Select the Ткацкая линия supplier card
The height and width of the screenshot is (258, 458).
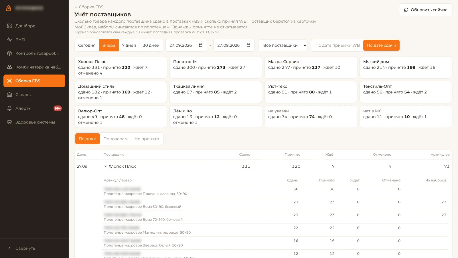coord(216,92)
